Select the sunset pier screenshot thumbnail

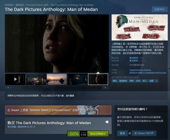coord(57,79)
